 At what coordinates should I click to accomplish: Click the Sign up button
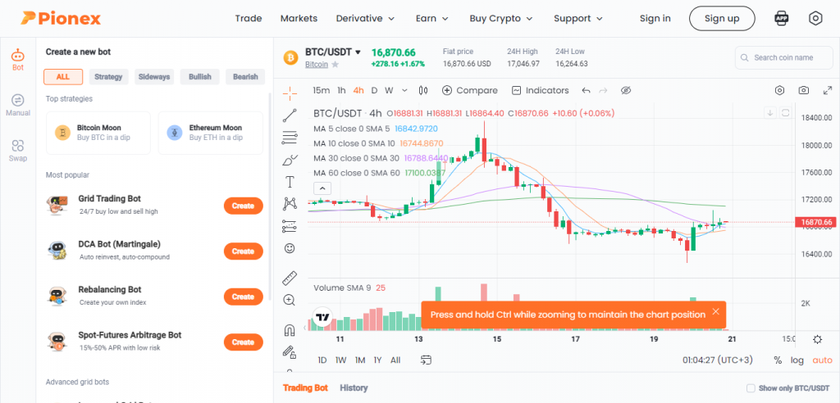pos(722,18)
